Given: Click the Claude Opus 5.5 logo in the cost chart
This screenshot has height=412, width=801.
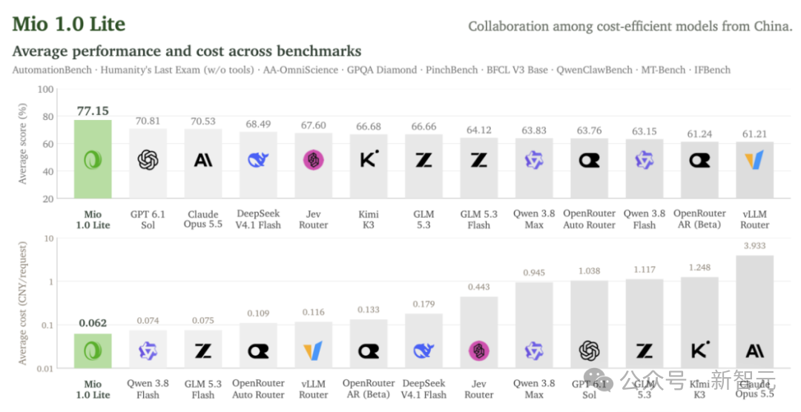Looking at the screenshot, I should tap(754, 350).
